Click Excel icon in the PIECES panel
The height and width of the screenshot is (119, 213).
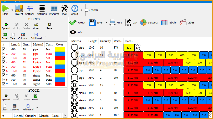5,35
